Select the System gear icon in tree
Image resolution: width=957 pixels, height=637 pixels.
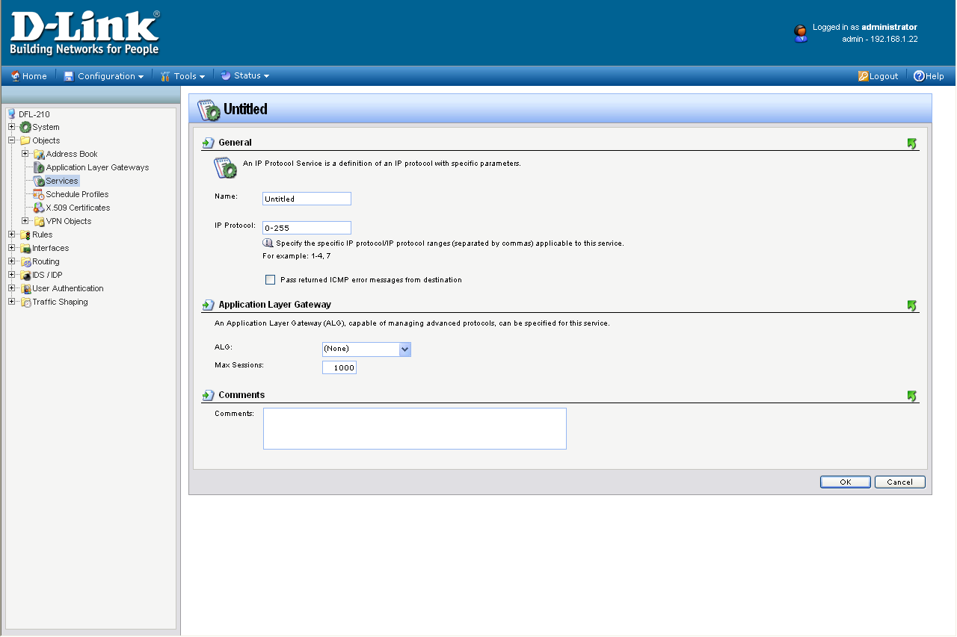25,127
